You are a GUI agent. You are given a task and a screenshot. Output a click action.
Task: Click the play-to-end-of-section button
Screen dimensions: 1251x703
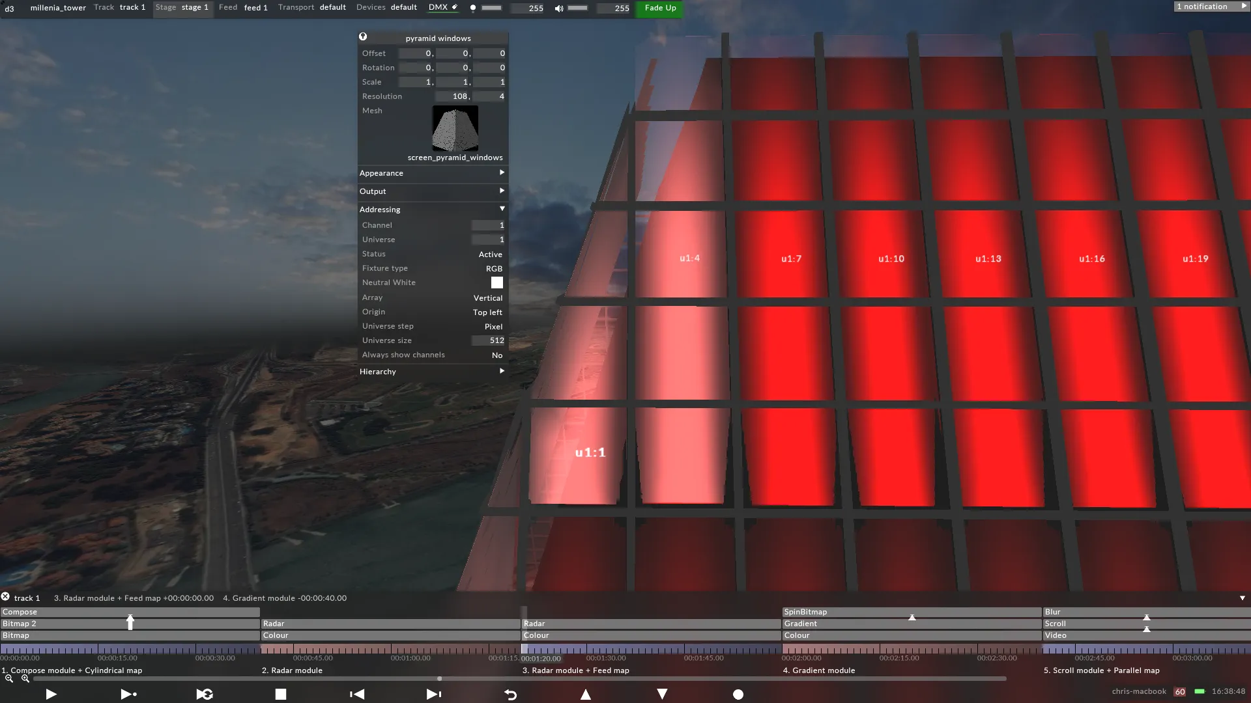point(128,695)
